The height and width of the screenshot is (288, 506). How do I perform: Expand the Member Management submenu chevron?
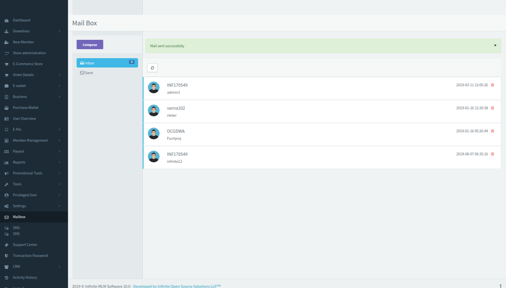click(x=59, y=140)
